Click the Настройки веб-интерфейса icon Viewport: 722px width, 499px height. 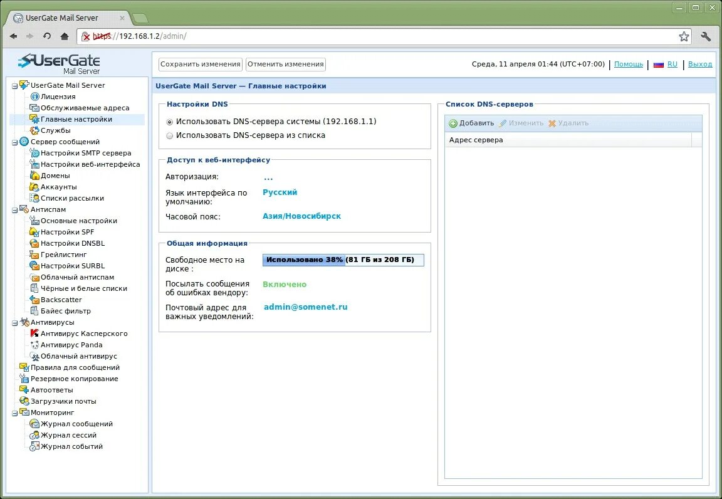click(x=34, y=164)
